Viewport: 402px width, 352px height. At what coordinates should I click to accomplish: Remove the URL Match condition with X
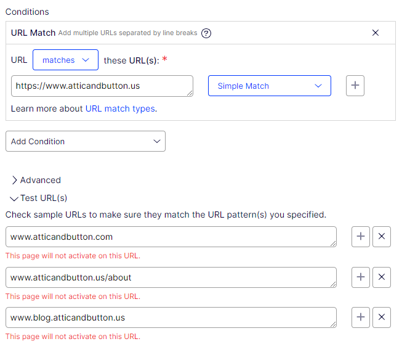(376, 33)
